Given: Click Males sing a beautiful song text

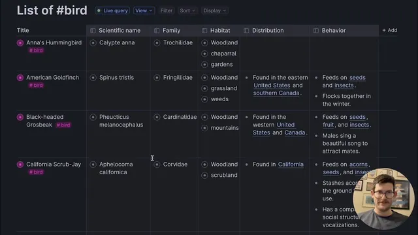Looking at the screenshot, I should pos(345,144).
